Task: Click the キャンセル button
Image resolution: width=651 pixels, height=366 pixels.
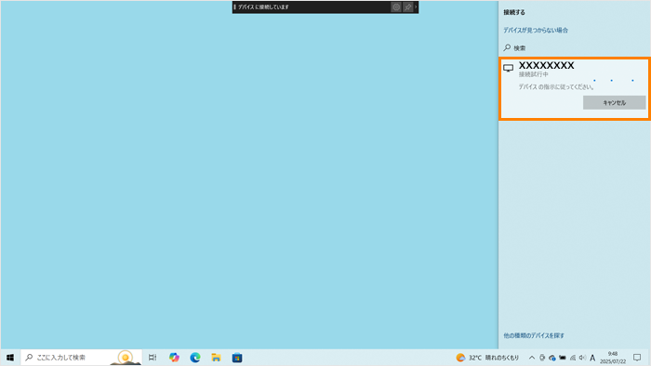Action: pyautogui.click(x=614, y=103)
